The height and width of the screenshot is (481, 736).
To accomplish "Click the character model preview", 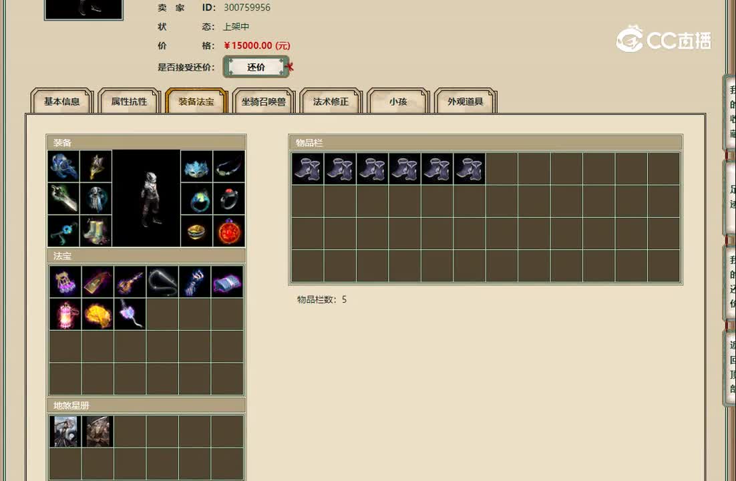I will tap(146, 198).
